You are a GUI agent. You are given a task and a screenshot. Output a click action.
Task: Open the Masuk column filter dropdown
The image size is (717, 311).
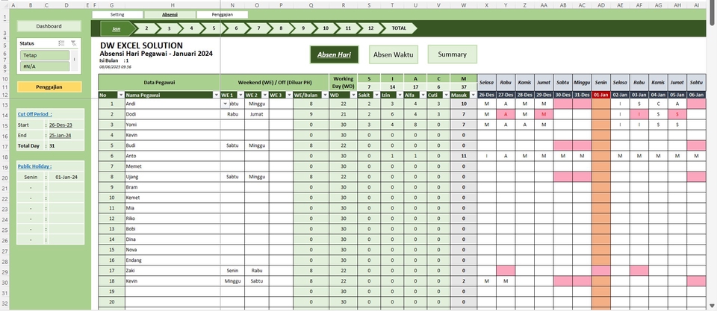pos(473,95)
